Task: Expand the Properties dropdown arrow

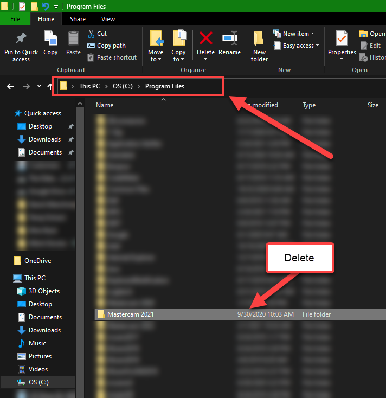Action: click(x=342, y=59)
